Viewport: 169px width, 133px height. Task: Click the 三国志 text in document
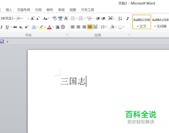[x=73, y=81]
